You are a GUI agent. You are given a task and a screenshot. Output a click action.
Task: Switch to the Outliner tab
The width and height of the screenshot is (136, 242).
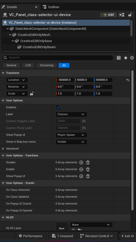(x=51, y=7)
